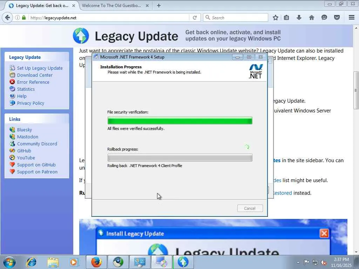This screenshot has height=269, width=359.
Task: Open the Bluesky link
Action: pos(25,130)
